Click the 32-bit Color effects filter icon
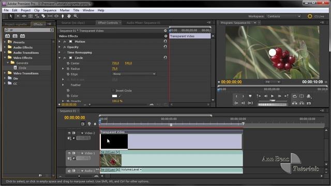331x186 pixels. tap(15, 36)
